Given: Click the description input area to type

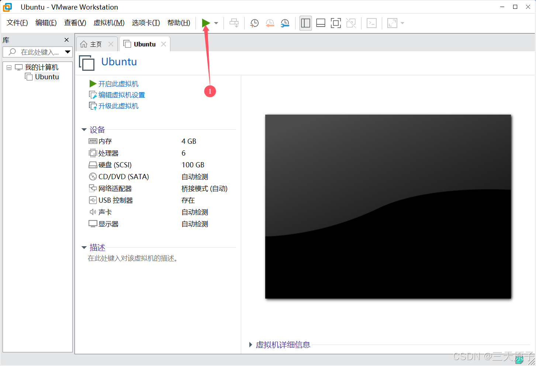Looking at the screenshot, I should [x=134, y=258].
